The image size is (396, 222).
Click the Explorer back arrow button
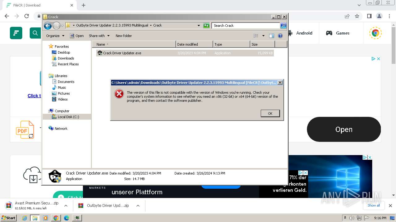click(48, 26)
